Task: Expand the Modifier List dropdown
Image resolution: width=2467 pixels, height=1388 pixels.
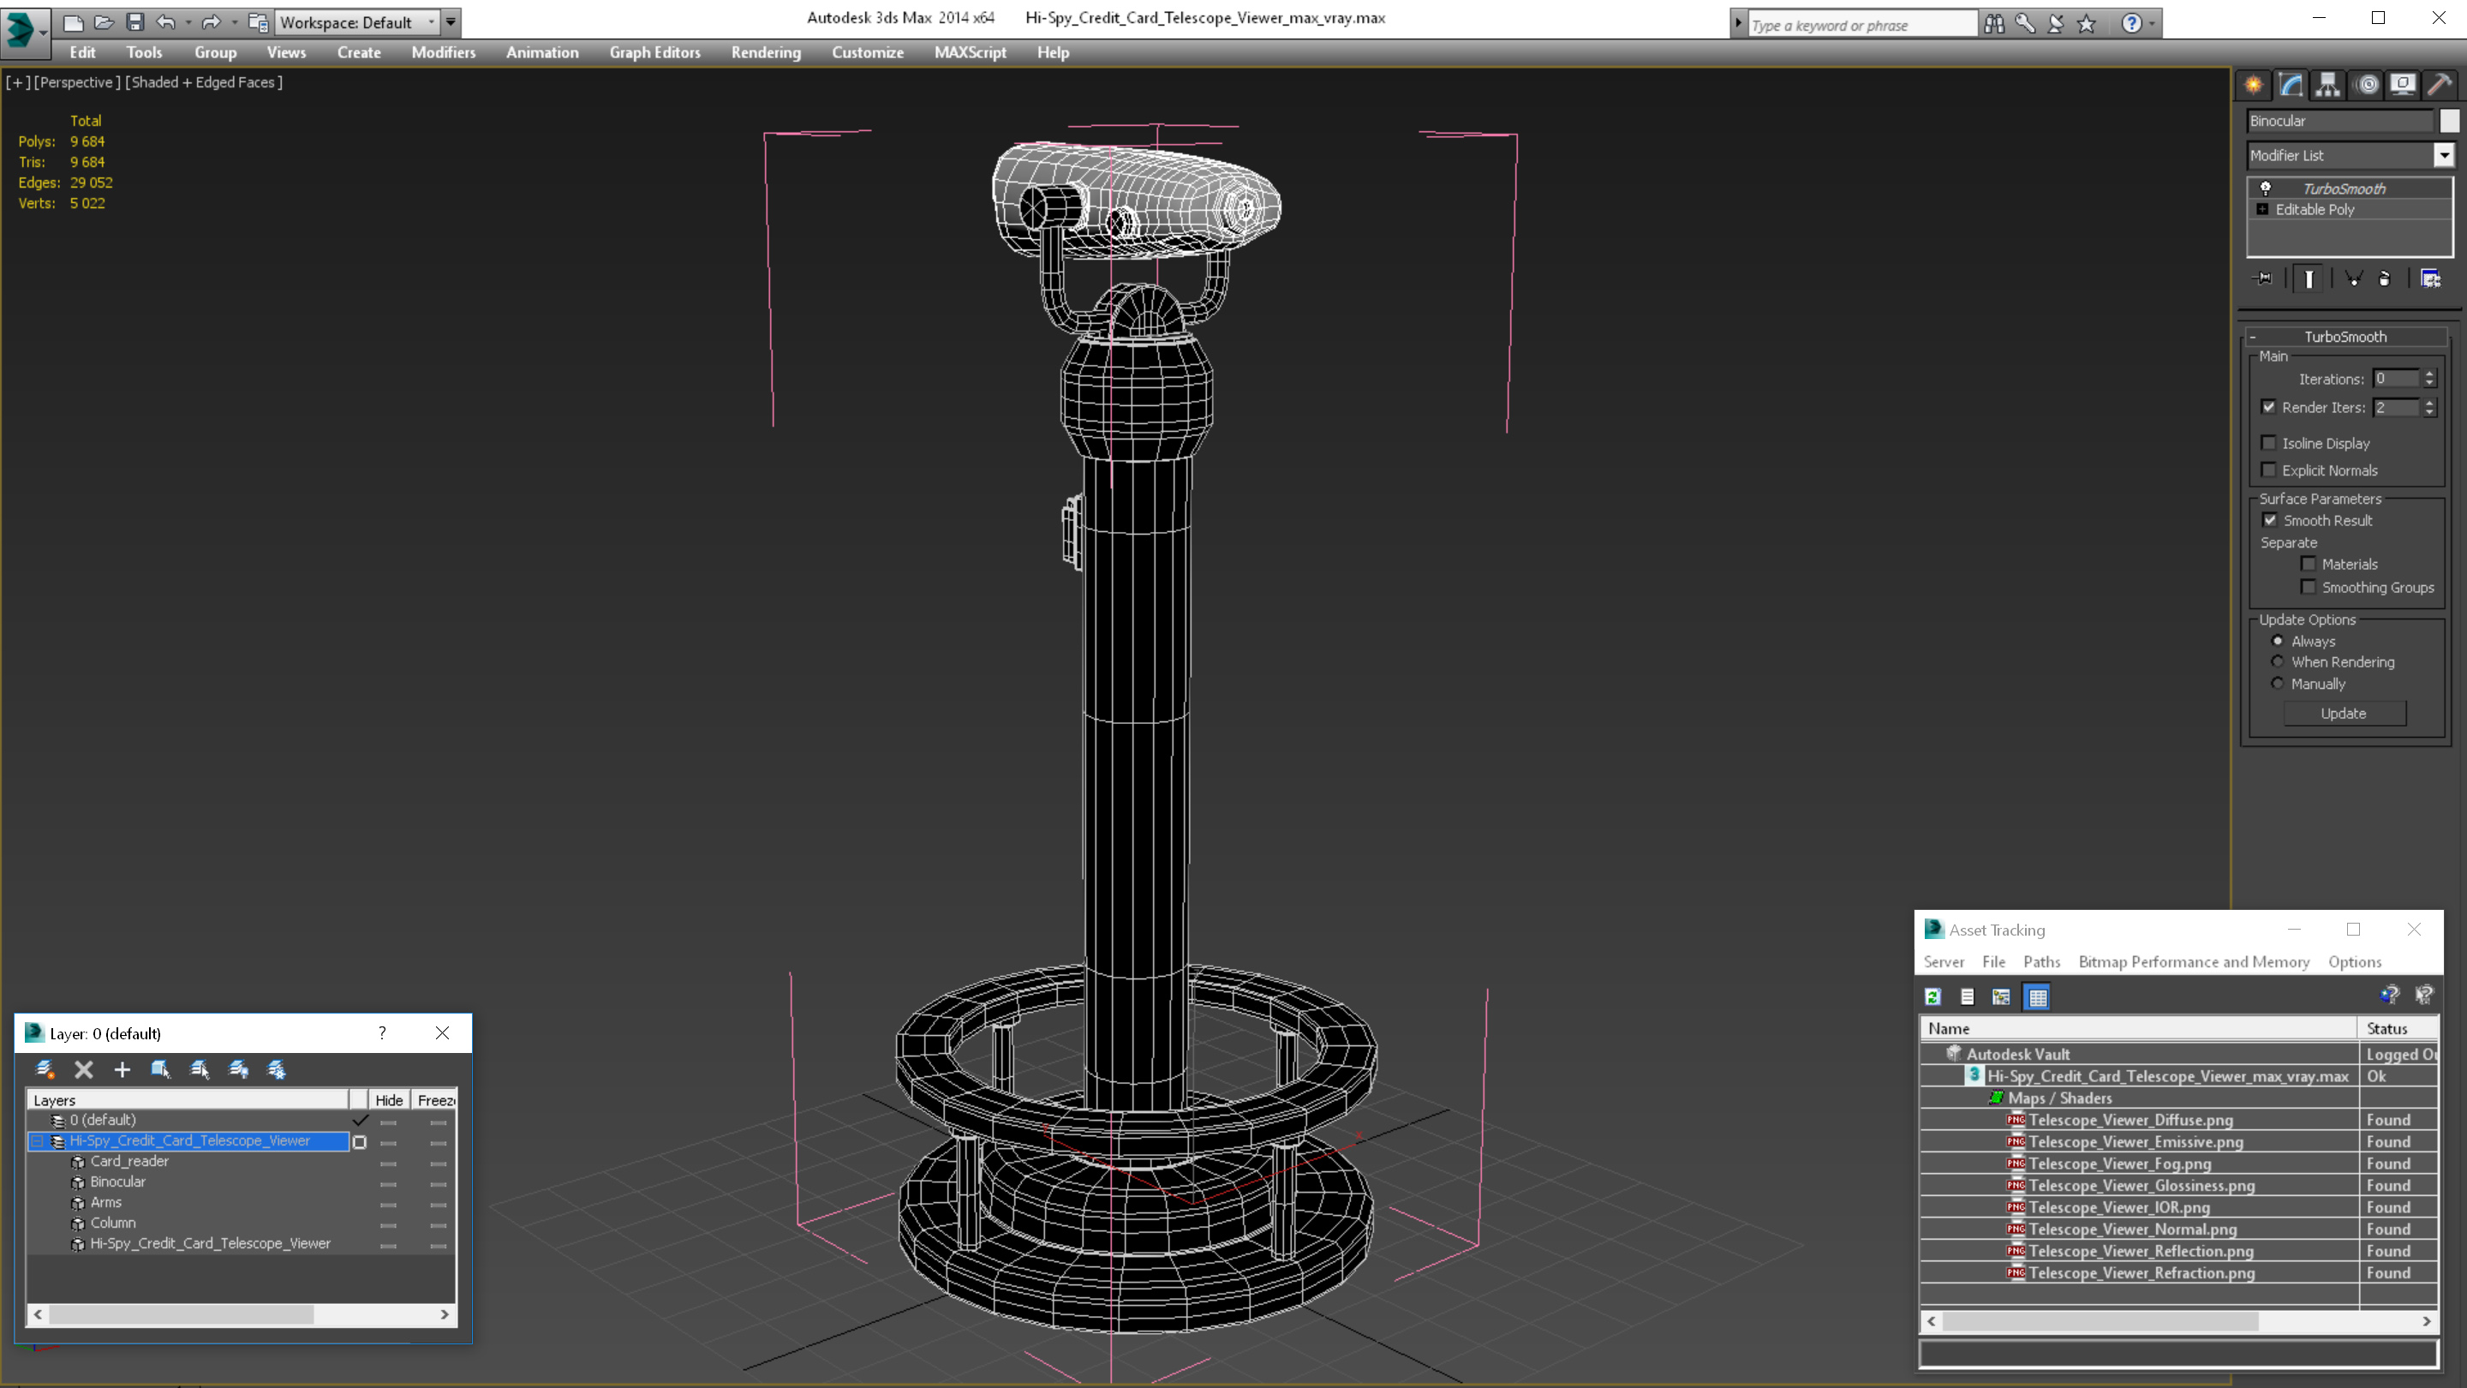Action: click(2445, 154)
